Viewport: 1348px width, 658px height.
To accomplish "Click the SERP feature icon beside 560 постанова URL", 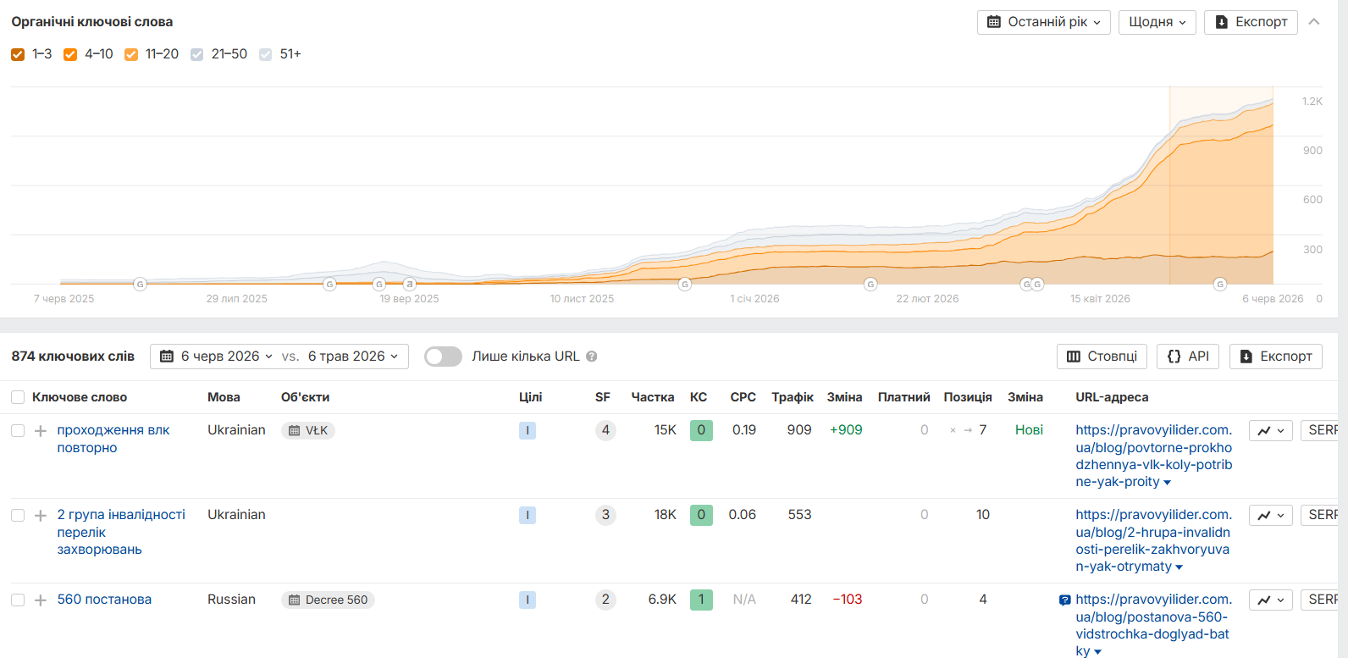I will click(x=1064, y=600).
